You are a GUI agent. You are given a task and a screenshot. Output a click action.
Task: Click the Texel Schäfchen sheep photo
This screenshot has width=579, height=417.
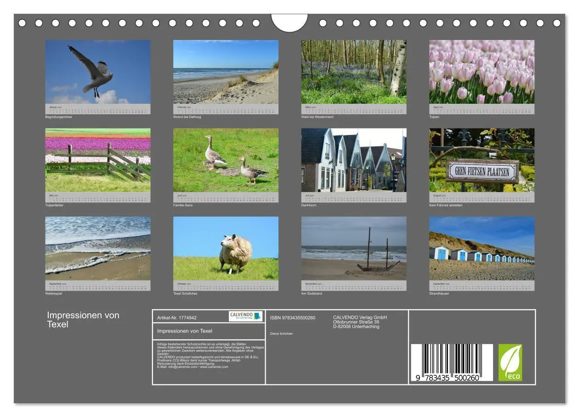[x=226, y=248]
